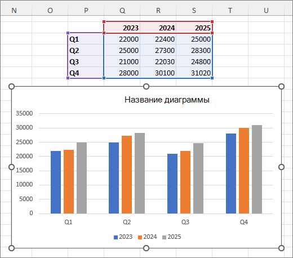Click cell containing 27300
Screen dimensions: 293x258
pos(158,50)
